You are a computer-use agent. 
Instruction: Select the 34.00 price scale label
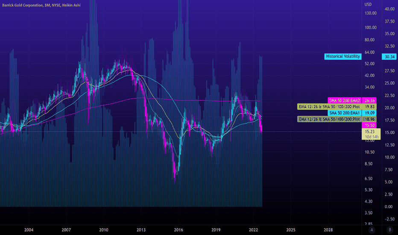tap(369, 87)
